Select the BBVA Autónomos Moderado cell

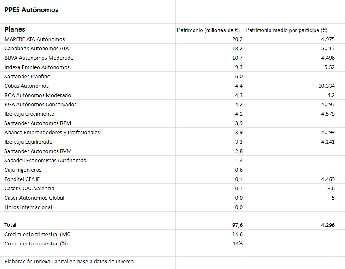point(39,58)
